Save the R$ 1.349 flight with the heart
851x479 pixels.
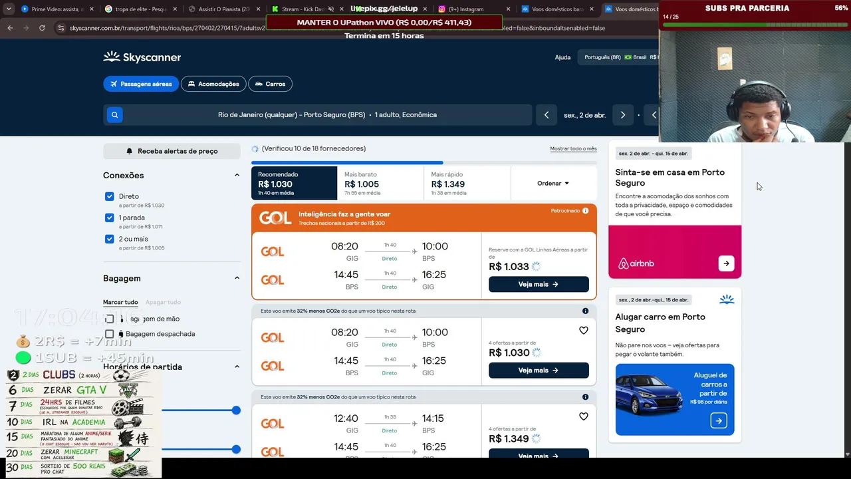(583, 416)
